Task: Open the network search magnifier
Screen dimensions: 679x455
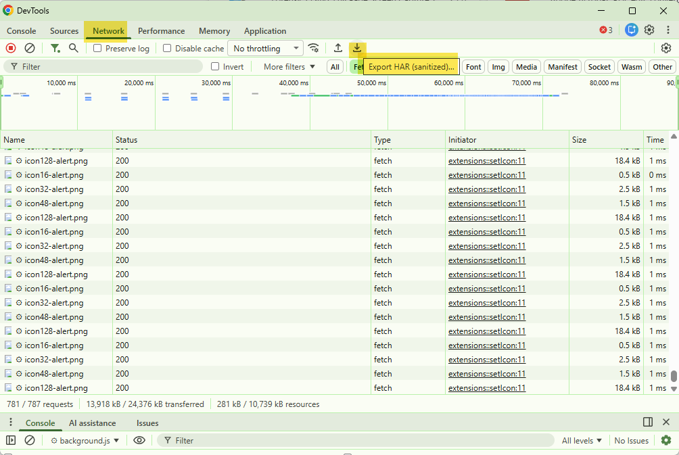Action: pos(74,48)
